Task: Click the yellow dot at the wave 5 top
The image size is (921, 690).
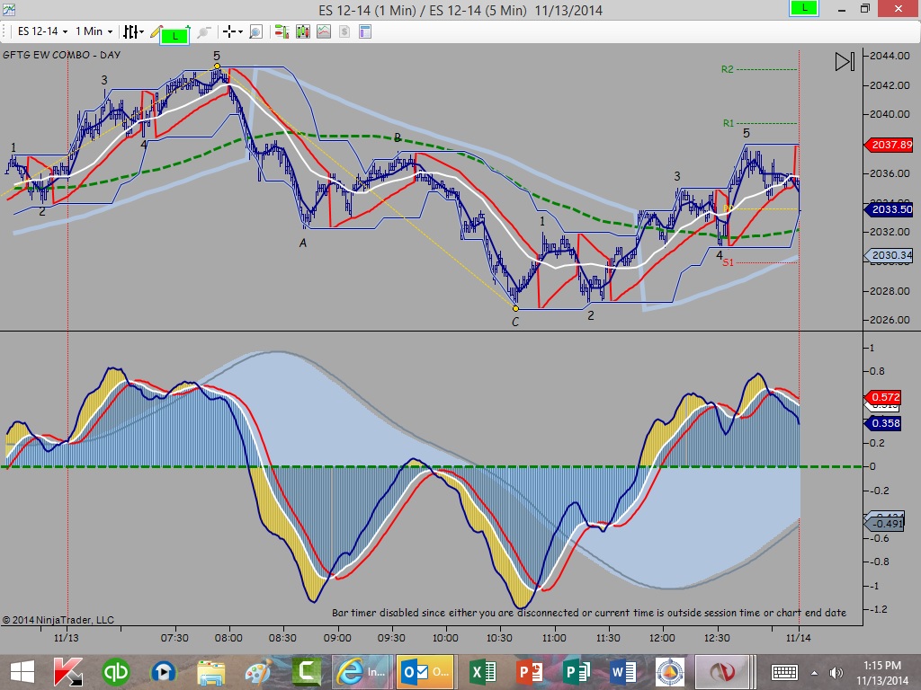Action: coord(217,66)
